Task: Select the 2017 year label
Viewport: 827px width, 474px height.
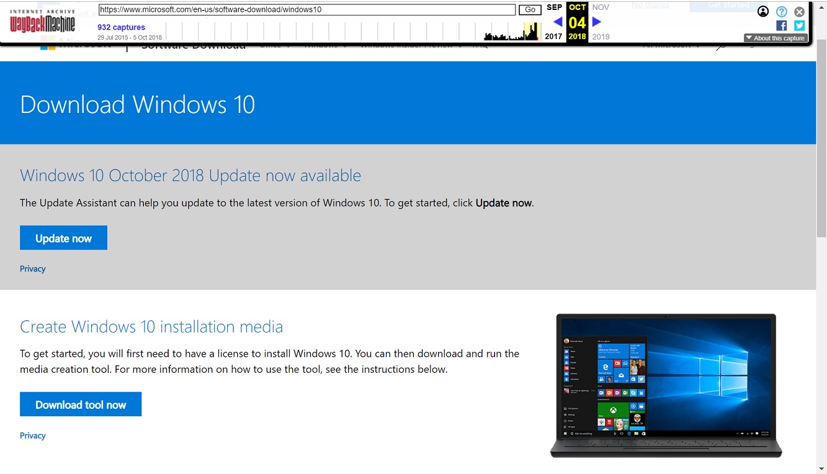Action: click(553, 37)
